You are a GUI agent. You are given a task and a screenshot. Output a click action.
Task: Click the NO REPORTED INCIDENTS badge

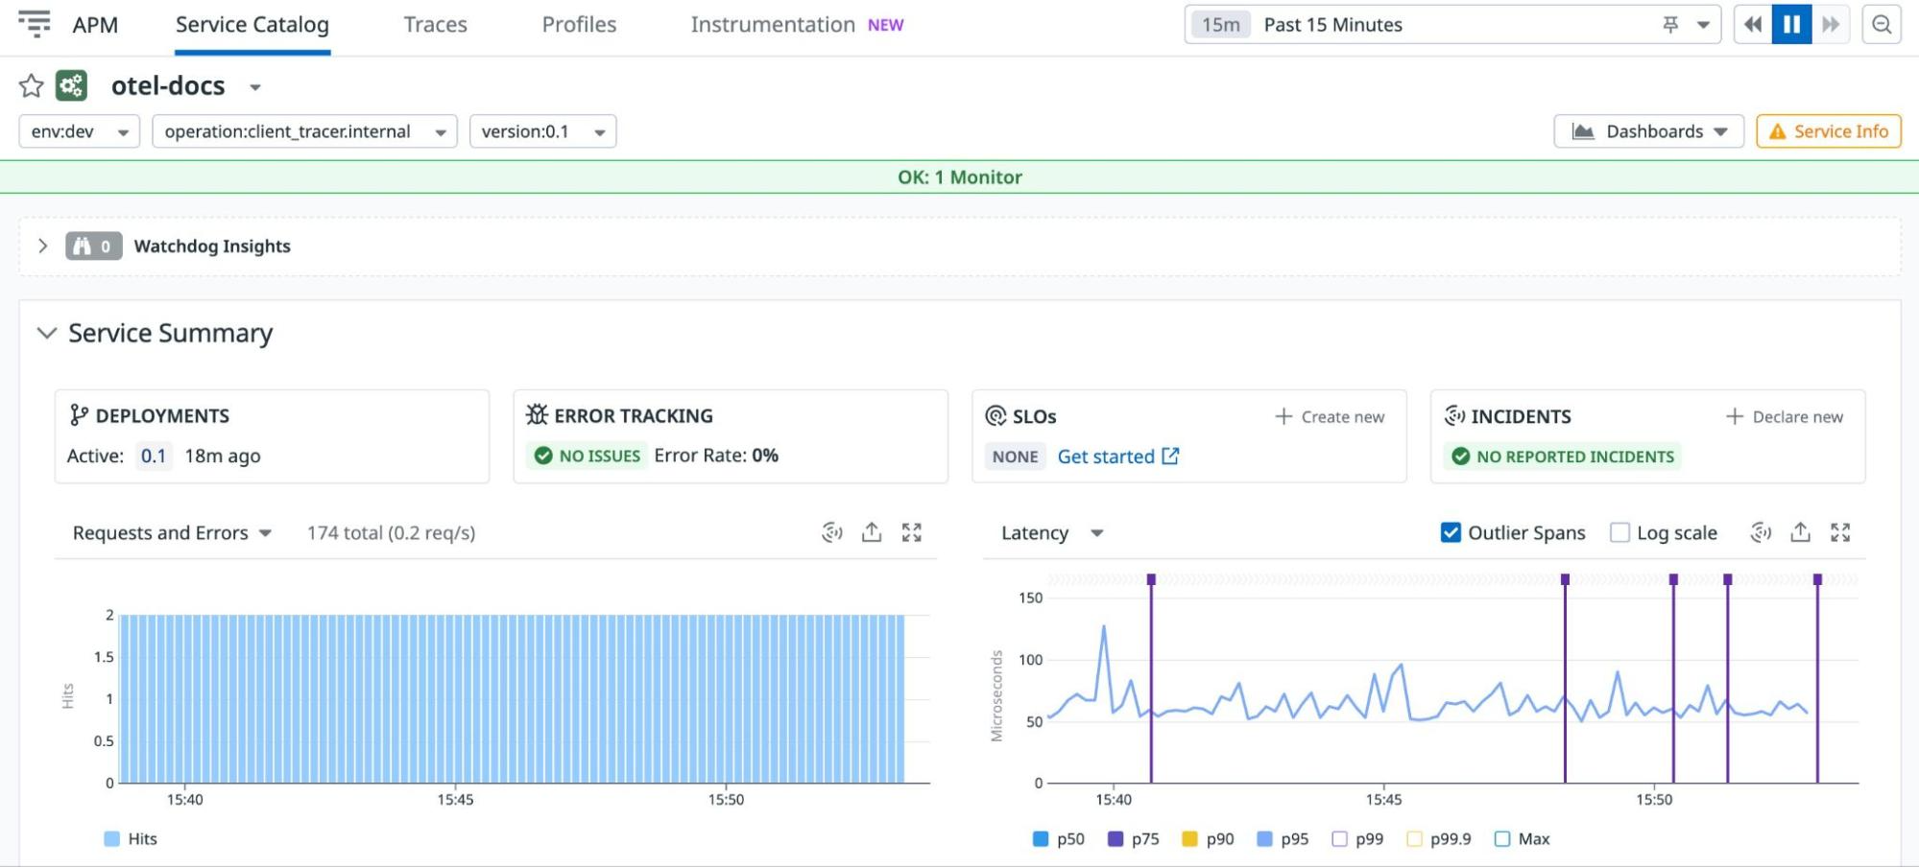(x=1564, y=457)
